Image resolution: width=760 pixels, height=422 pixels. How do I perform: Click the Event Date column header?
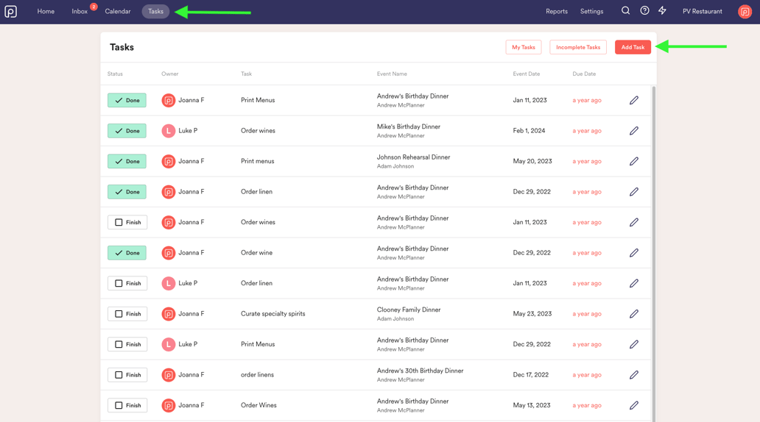point(527,74)
